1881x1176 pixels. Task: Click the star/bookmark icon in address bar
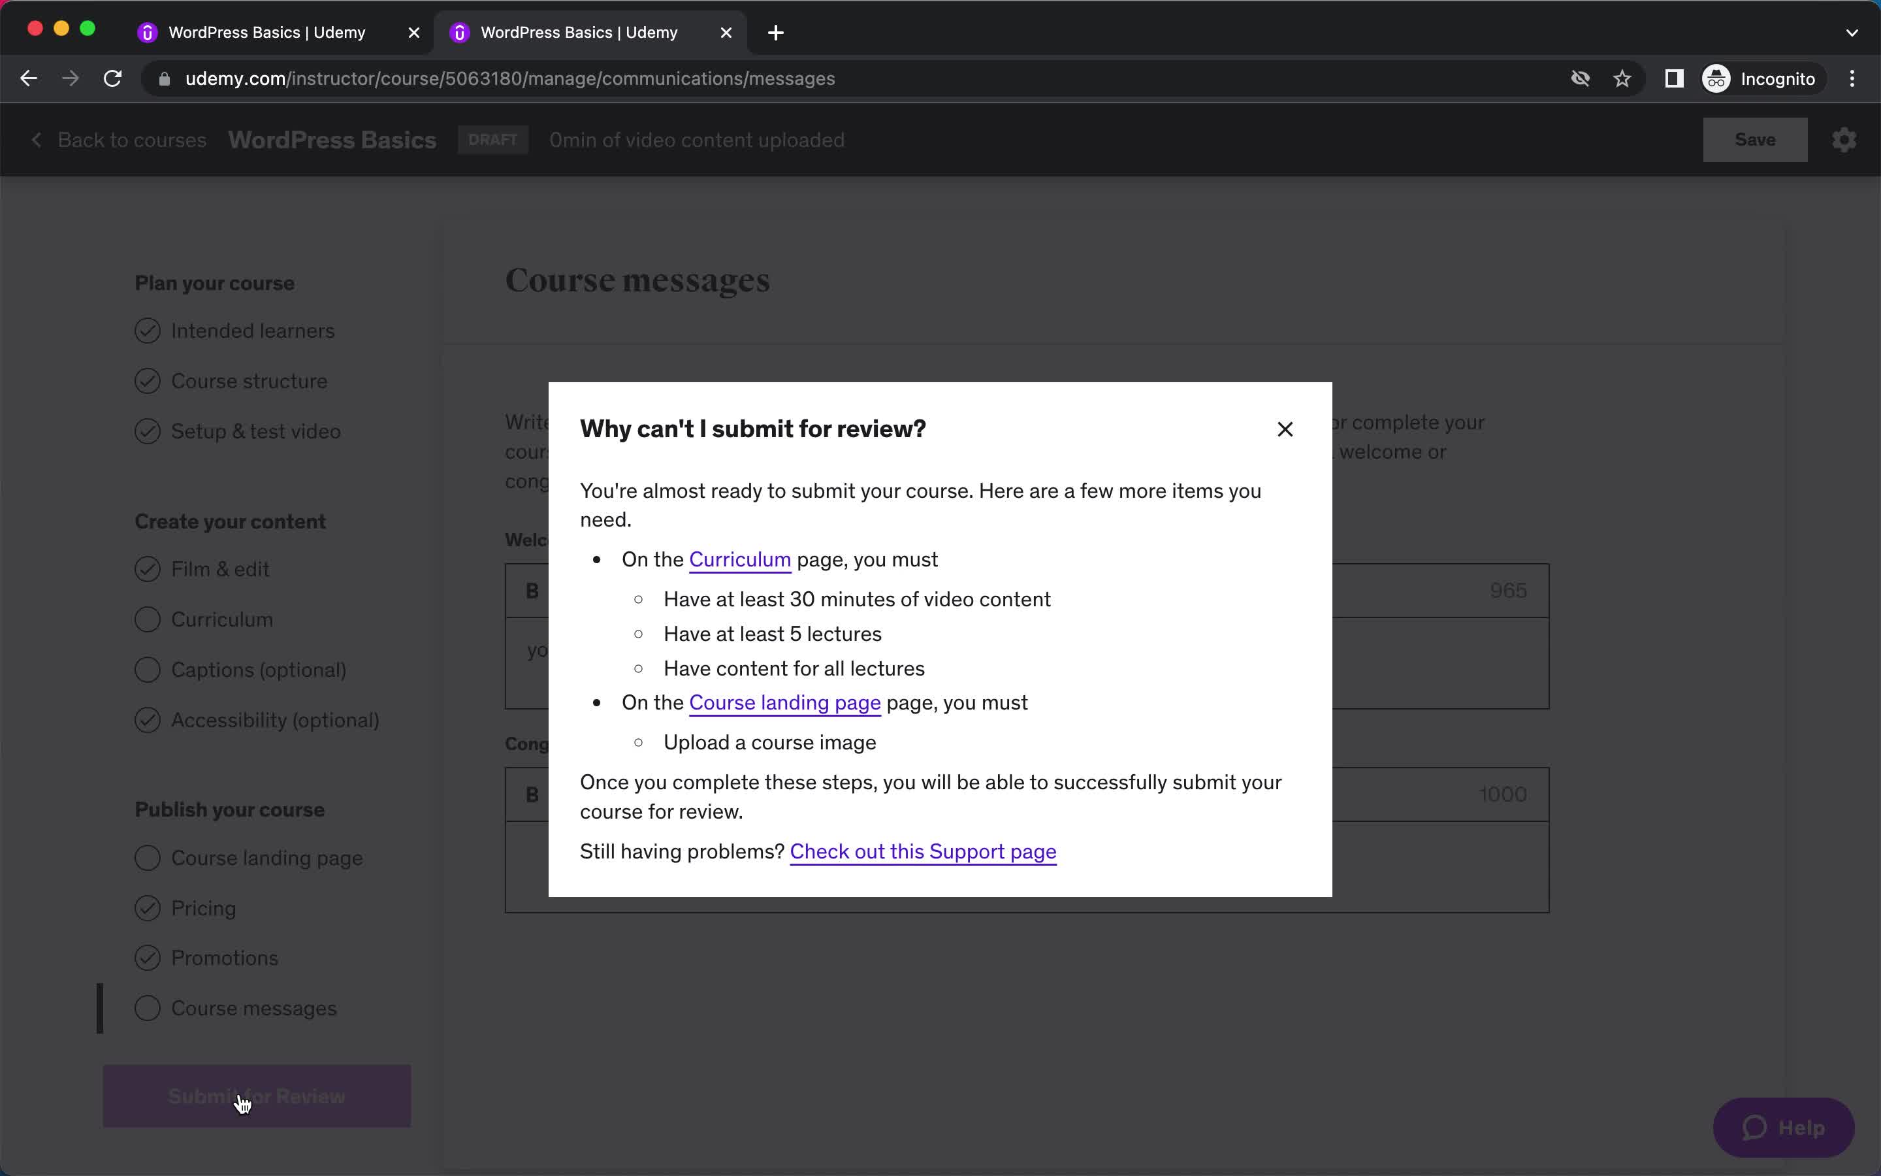[x=1622, y=78]
